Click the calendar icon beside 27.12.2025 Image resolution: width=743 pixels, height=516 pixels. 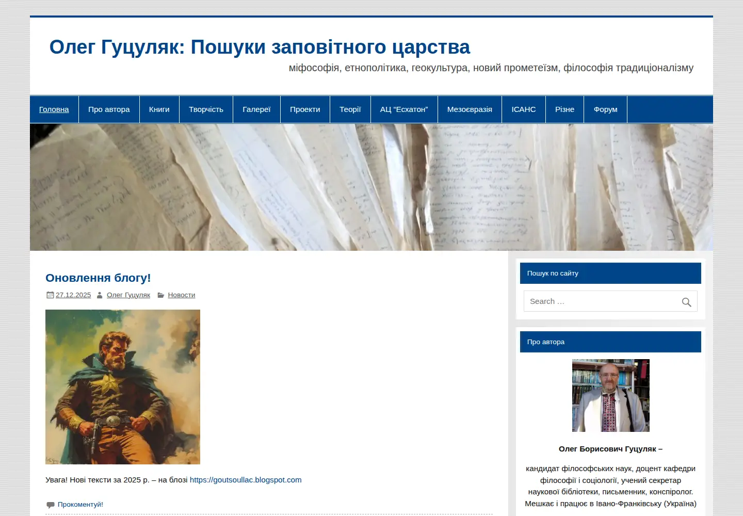50,295
